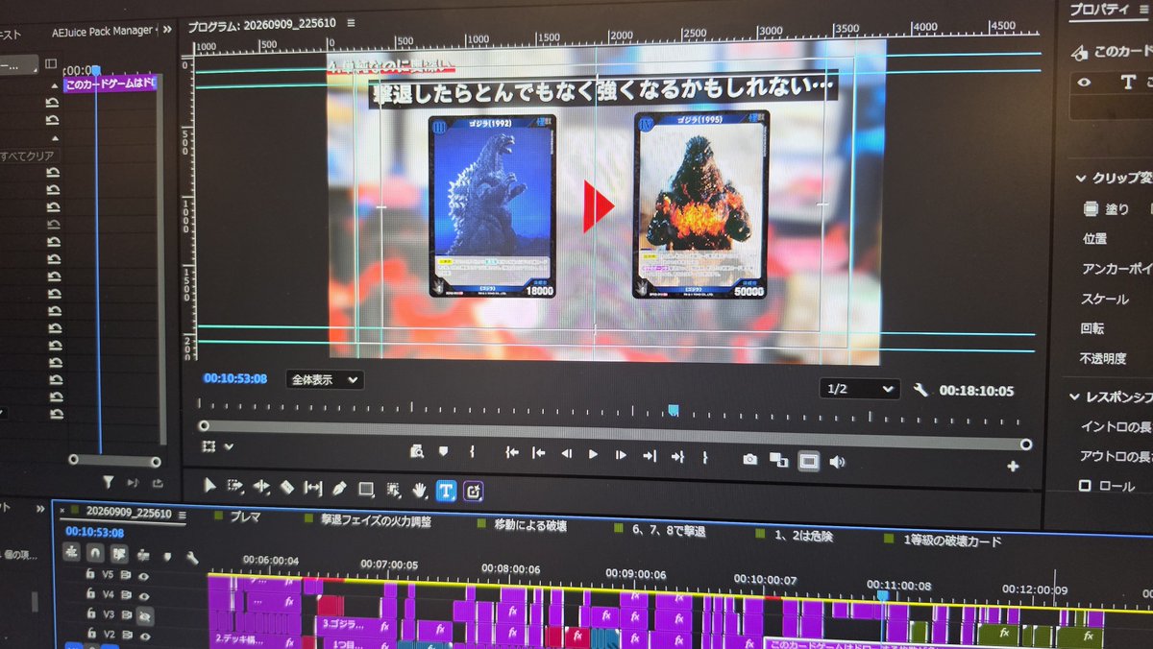
Task: Select the Type tool
Action: 445,491
